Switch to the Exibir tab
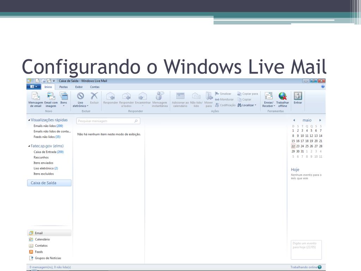The width and height of the screenshot is (361, 271). [79, 87]
